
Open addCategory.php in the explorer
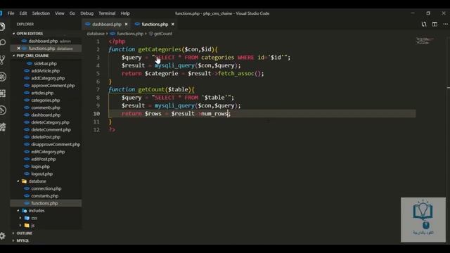click(x=48, y=78)
